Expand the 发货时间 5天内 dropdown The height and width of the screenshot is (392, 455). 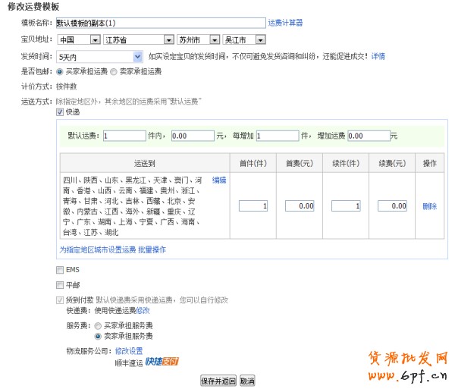point(100,56)
